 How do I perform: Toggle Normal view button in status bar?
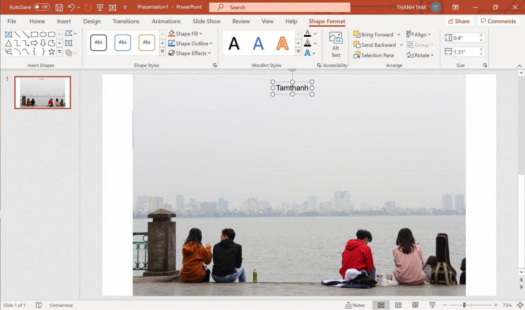click(381, 305)
